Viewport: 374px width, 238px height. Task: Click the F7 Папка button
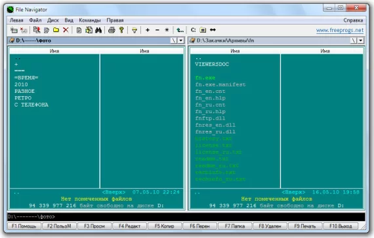235,226
